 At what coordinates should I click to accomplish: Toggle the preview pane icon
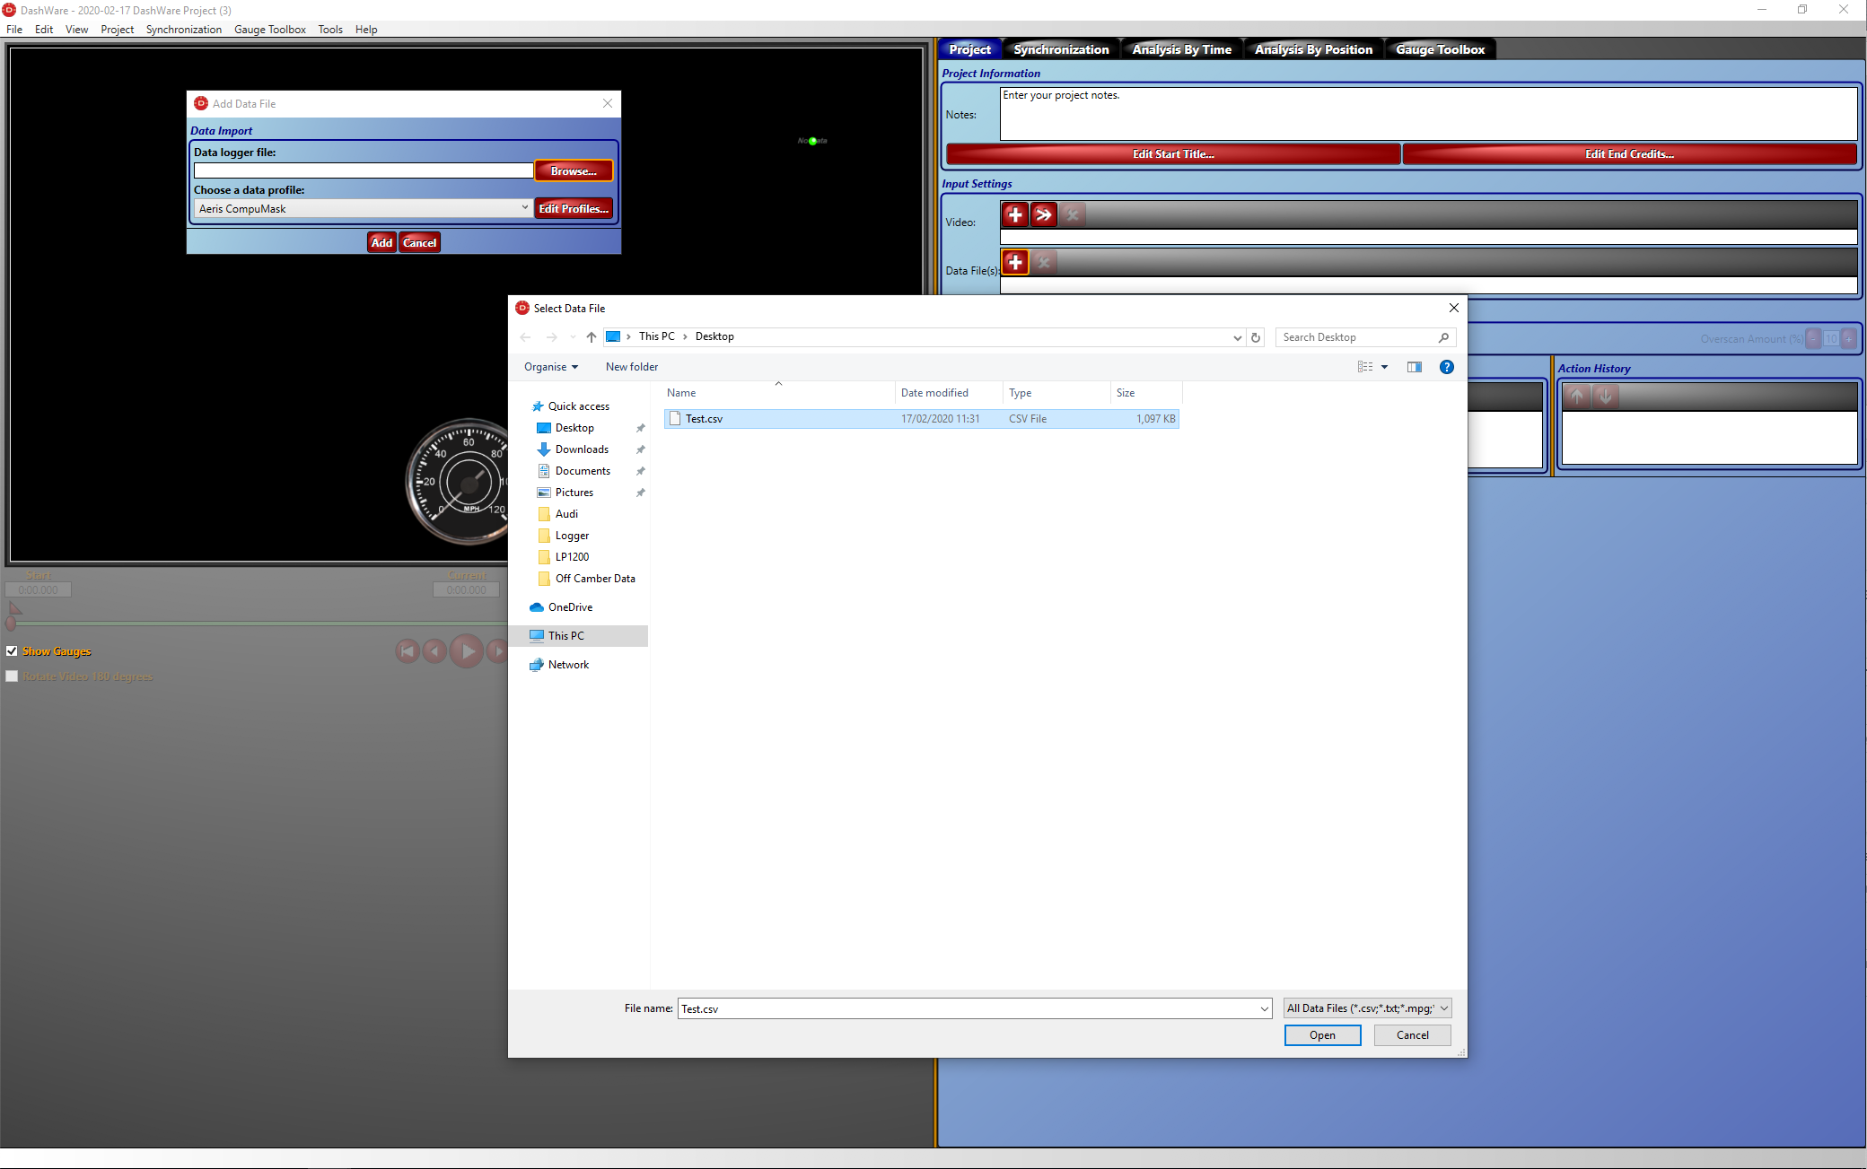pyautogui.click(x=1415, y=367)
